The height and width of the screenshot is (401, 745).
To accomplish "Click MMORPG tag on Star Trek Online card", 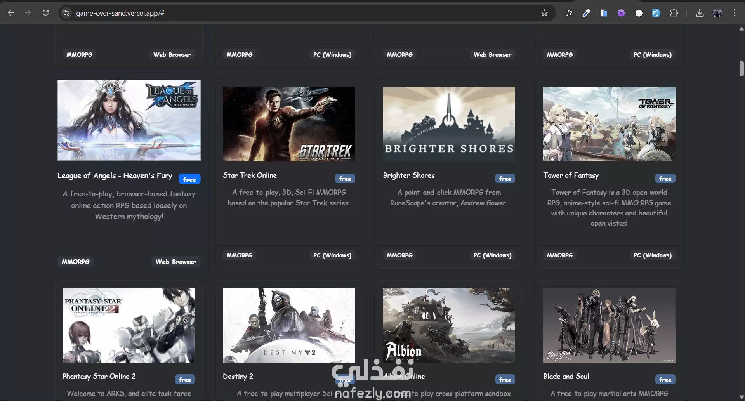I will point(240,255).
